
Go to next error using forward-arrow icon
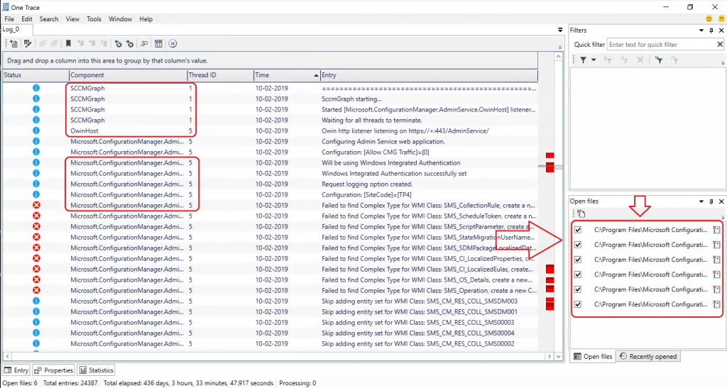pos(130,43)
